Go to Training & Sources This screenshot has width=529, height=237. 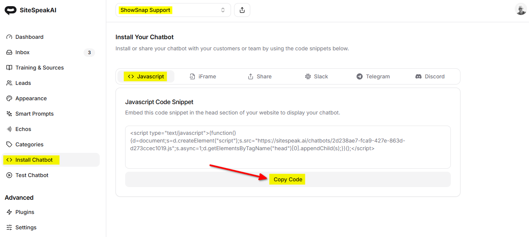point(51,68)
